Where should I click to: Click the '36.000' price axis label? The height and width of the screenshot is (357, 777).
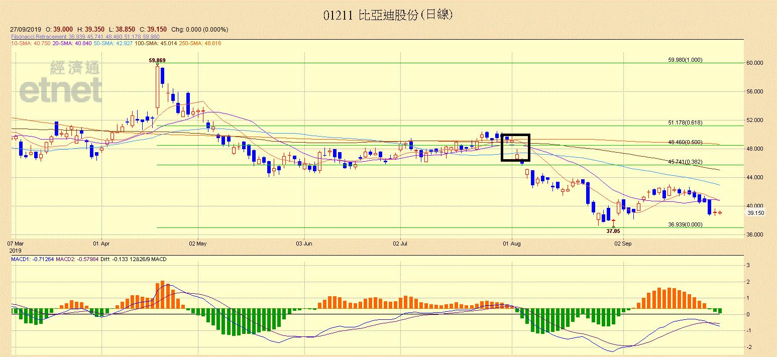pos(755,234)
